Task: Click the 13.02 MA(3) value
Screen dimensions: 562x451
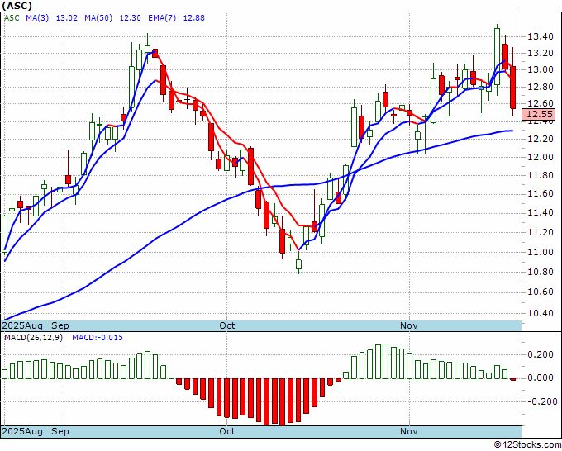Action: tap(67, 18)
